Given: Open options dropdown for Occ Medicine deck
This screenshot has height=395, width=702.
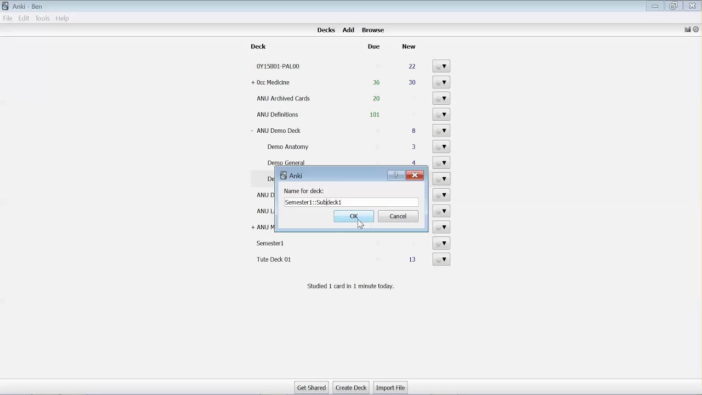Looking at the screenshot, I should pos(441,82).
